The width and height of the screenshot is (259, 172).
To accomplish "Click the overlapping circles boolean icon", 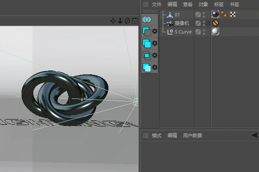I will [147, 20].
